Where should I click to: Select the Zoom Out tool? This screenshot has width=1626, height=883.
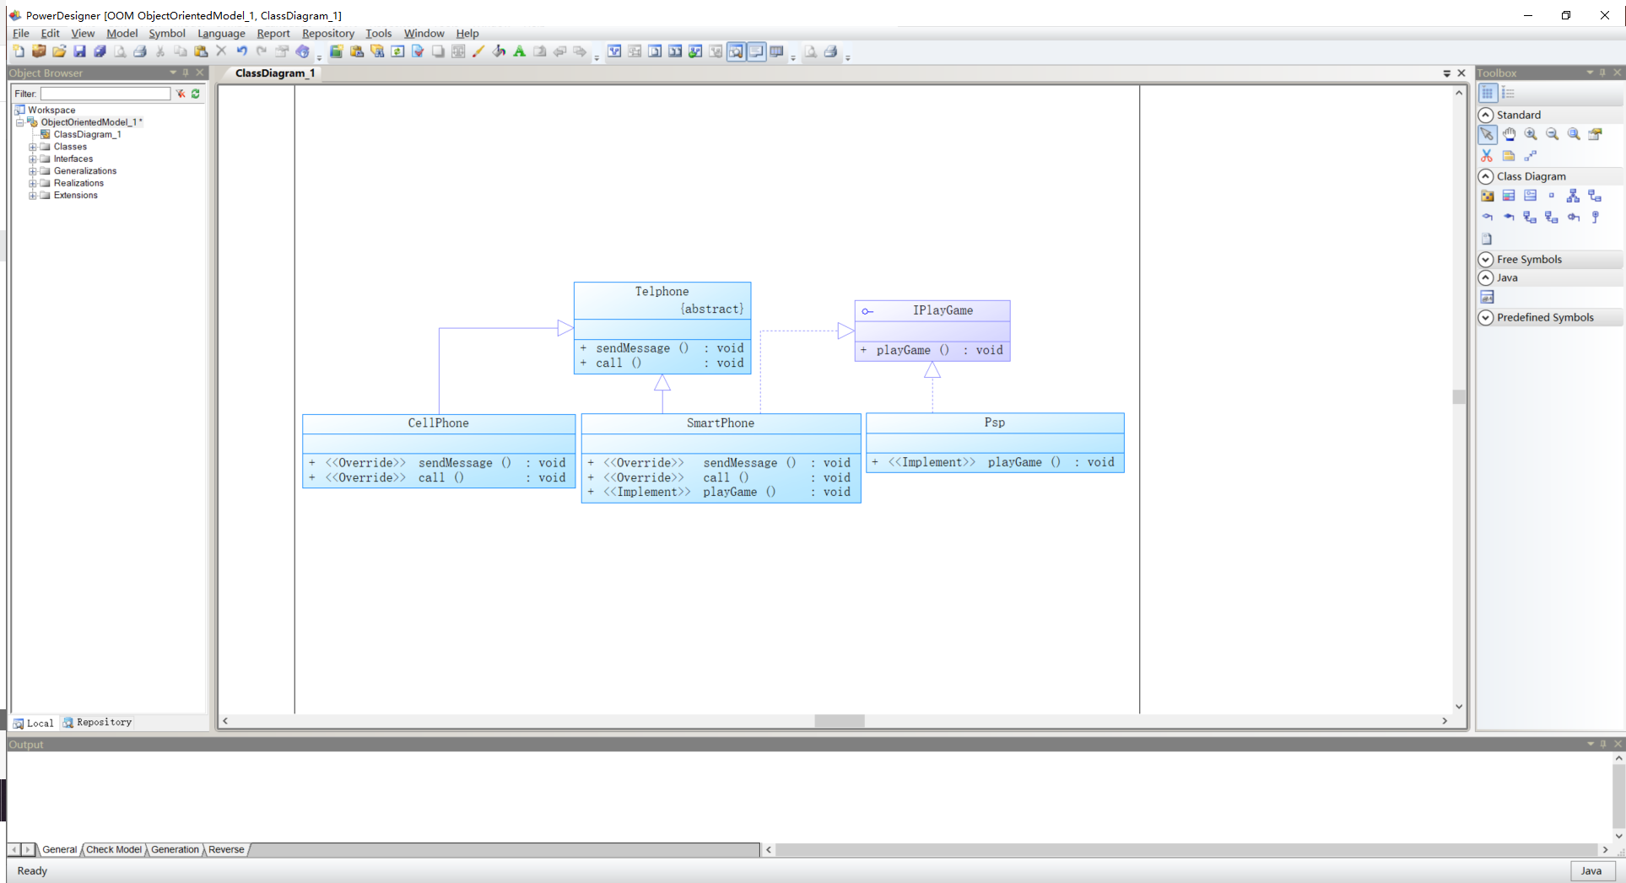1553,133
